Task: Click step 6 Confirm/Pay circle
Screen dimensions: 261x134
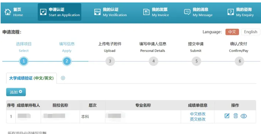Action: pyautogui.click(x=239, y=62)
